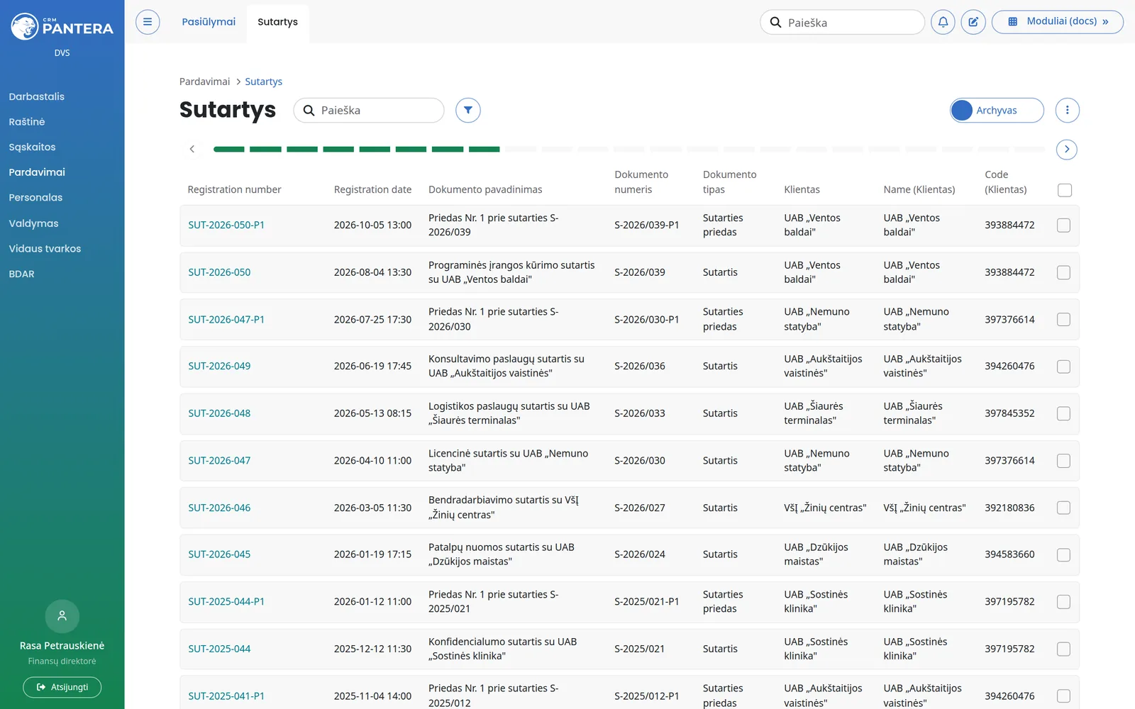This screenshot has width=1135, height=709.
Task: Focus the Sutartys list Paieška field
Action: 369,111
